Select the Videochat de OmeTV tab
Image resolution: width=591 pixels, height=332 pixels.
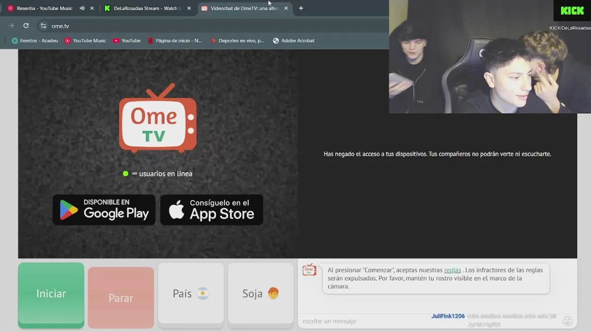[x=244, y=8]
